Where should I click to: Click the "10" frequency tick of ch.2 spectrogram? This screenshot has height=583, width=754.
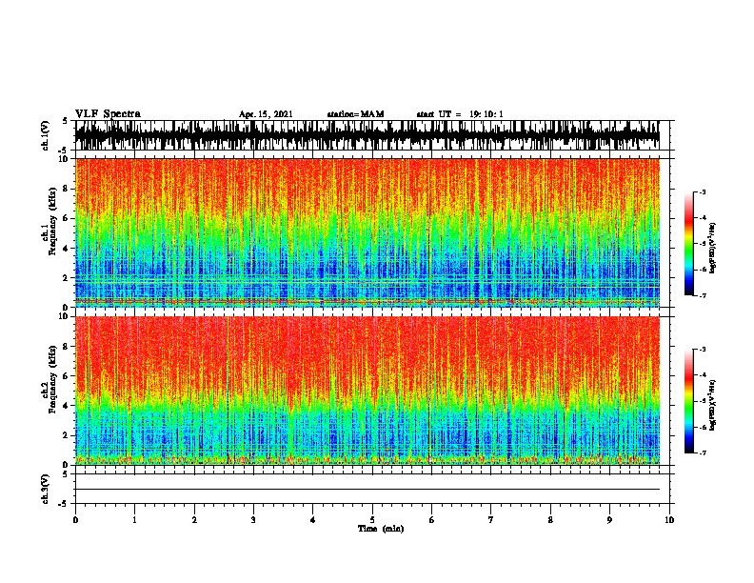click(65, 316)
